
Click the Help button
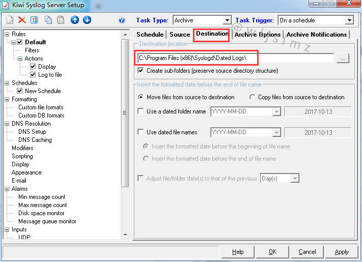(238, 252)
